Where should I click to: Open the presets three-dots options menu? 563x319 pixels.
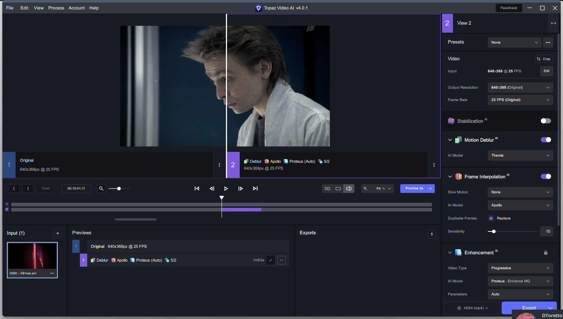tap(548, 43)
